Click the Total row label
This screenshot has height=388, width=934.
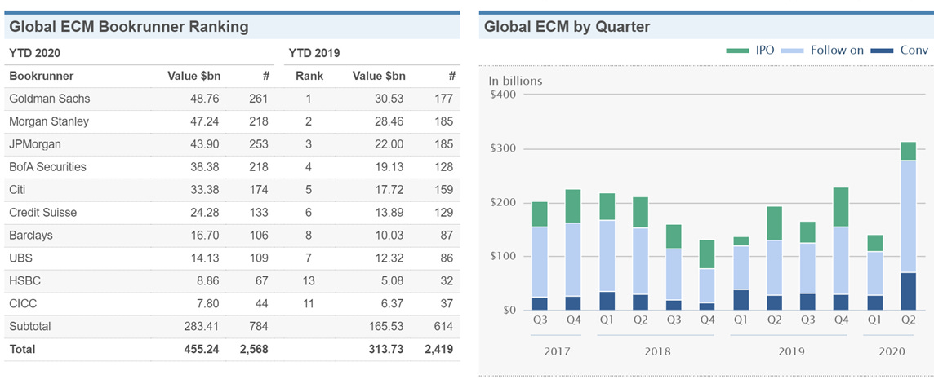(x=22, y=349)
